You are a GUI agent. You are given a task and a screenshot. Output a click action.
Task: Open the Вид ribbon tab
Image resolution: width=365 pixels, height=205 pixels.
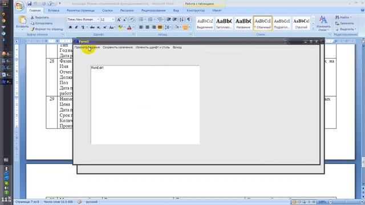(x=176, y=10)
